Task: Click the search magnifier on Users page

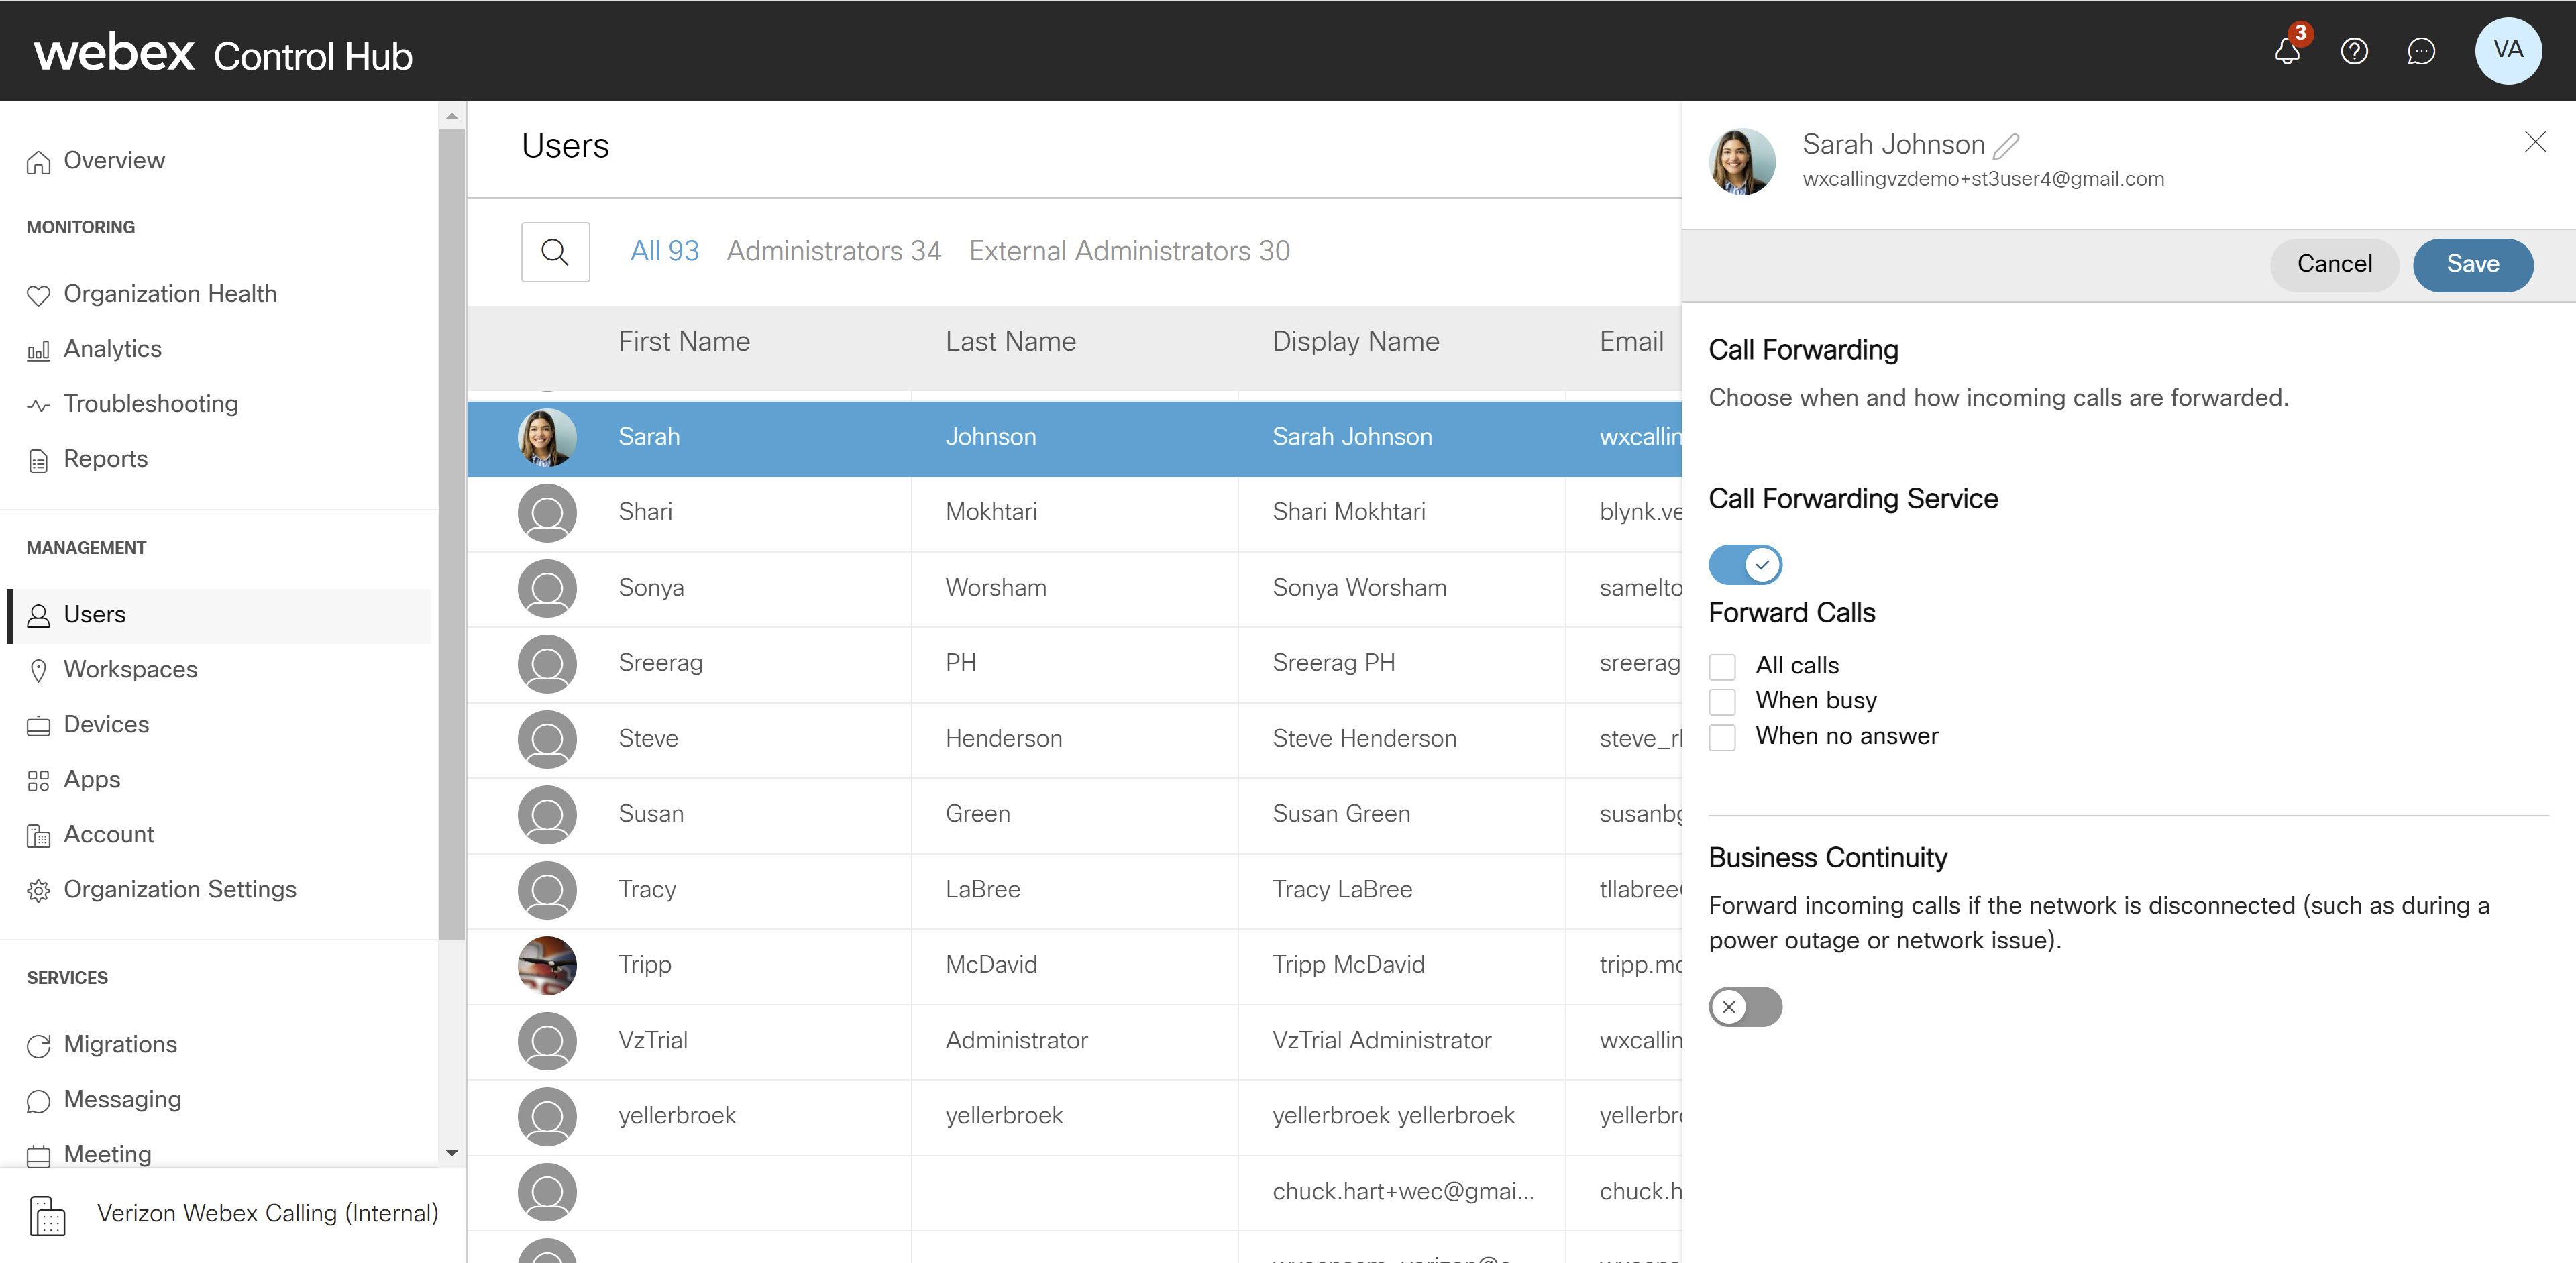Action: [555, 251]
